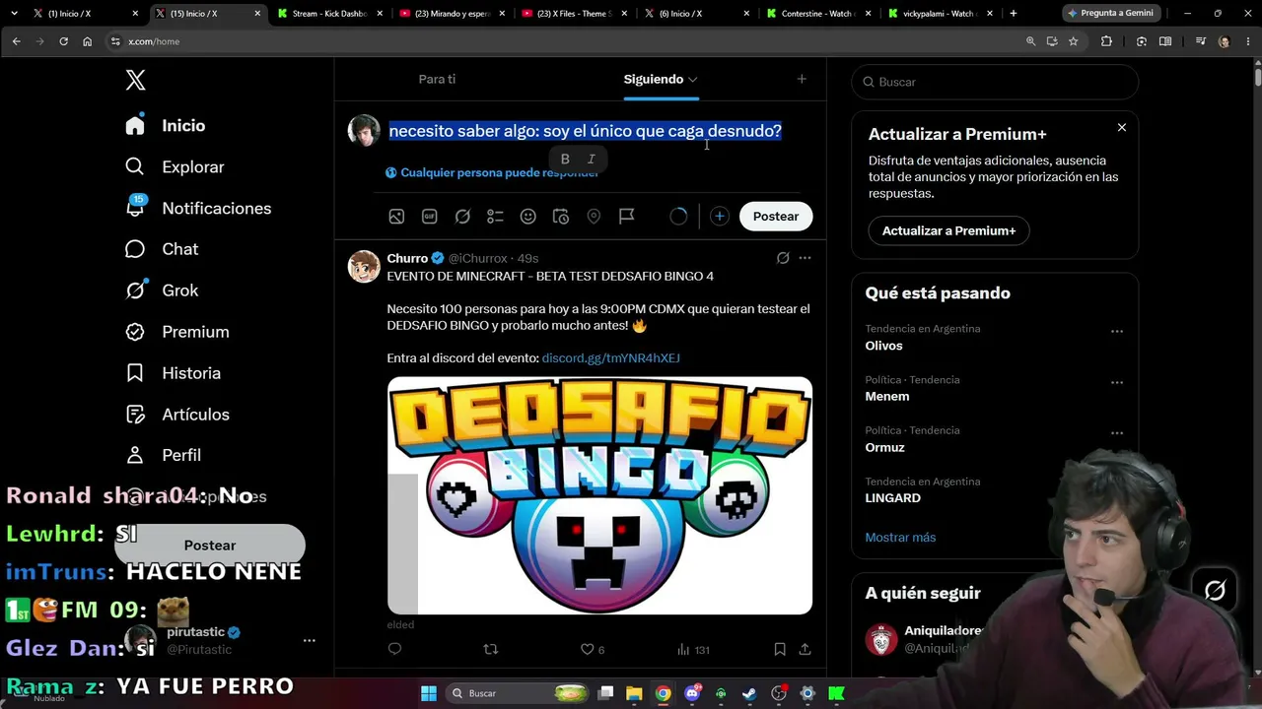Apply bold formatting to selected text
This screenshot has width=1262, height=709.
[x=565, y=159]
